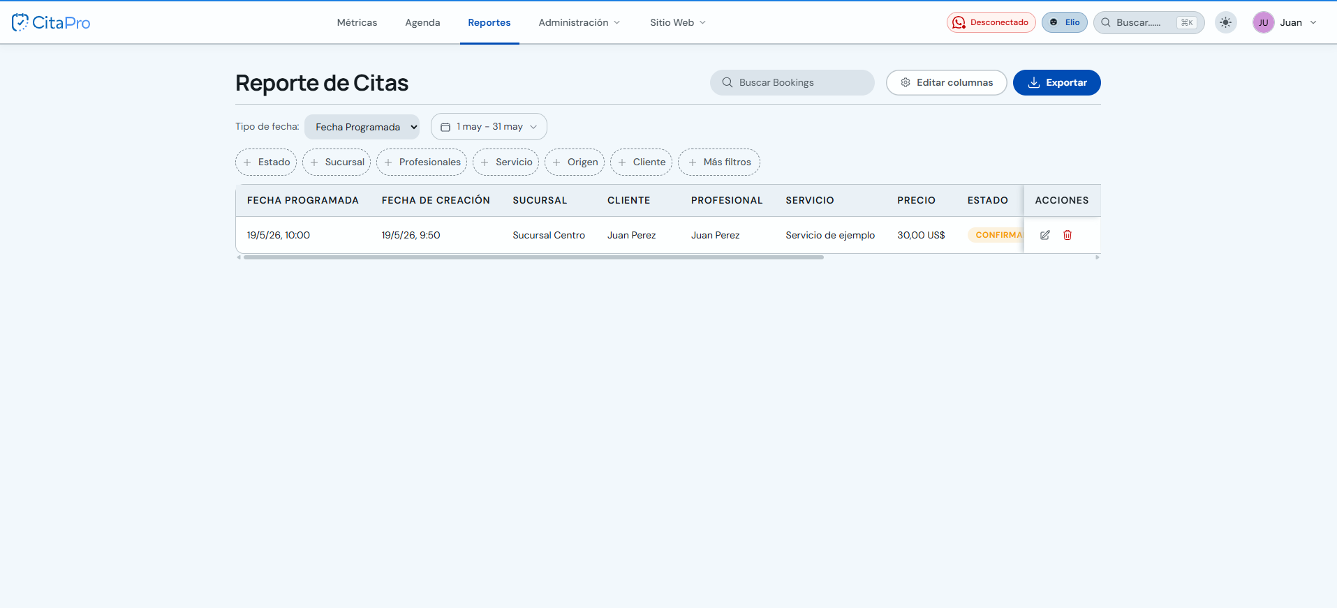Click the Servicio de ejemplo cell
1337x608 pixels.
click(x=830, y=235)
